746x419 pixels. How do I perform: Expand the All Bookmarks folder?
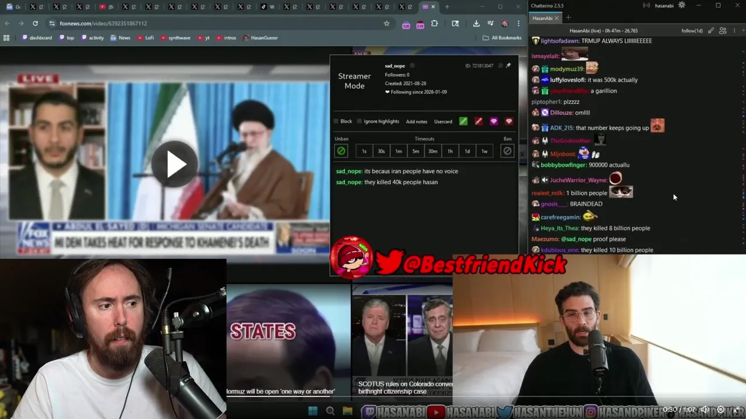pyautogui.click(x=502, y=38)
